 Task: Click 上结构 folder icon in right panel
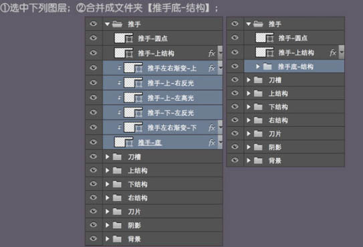coord(258,94)
